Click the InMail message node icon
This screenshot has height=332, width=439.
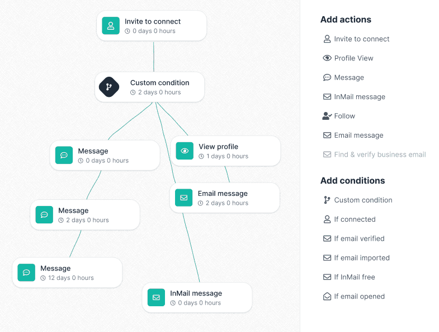click(156, 297)
